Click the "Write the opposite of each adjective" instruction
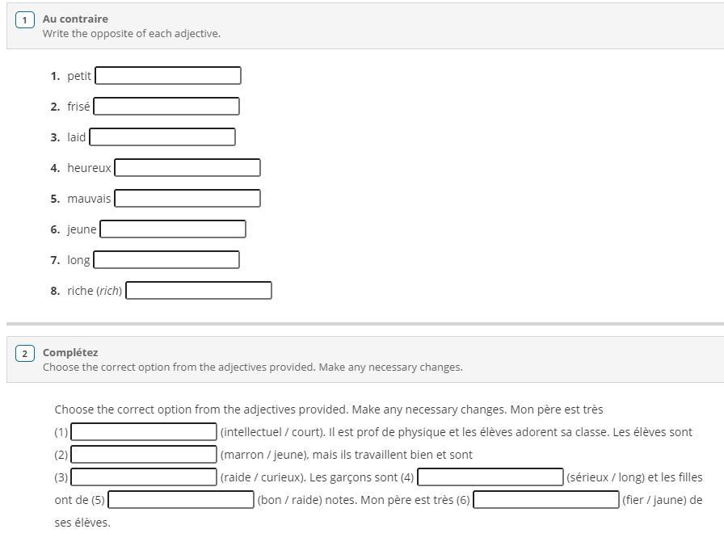This screenshot has width=724, height=546. (x=132, y=34)
